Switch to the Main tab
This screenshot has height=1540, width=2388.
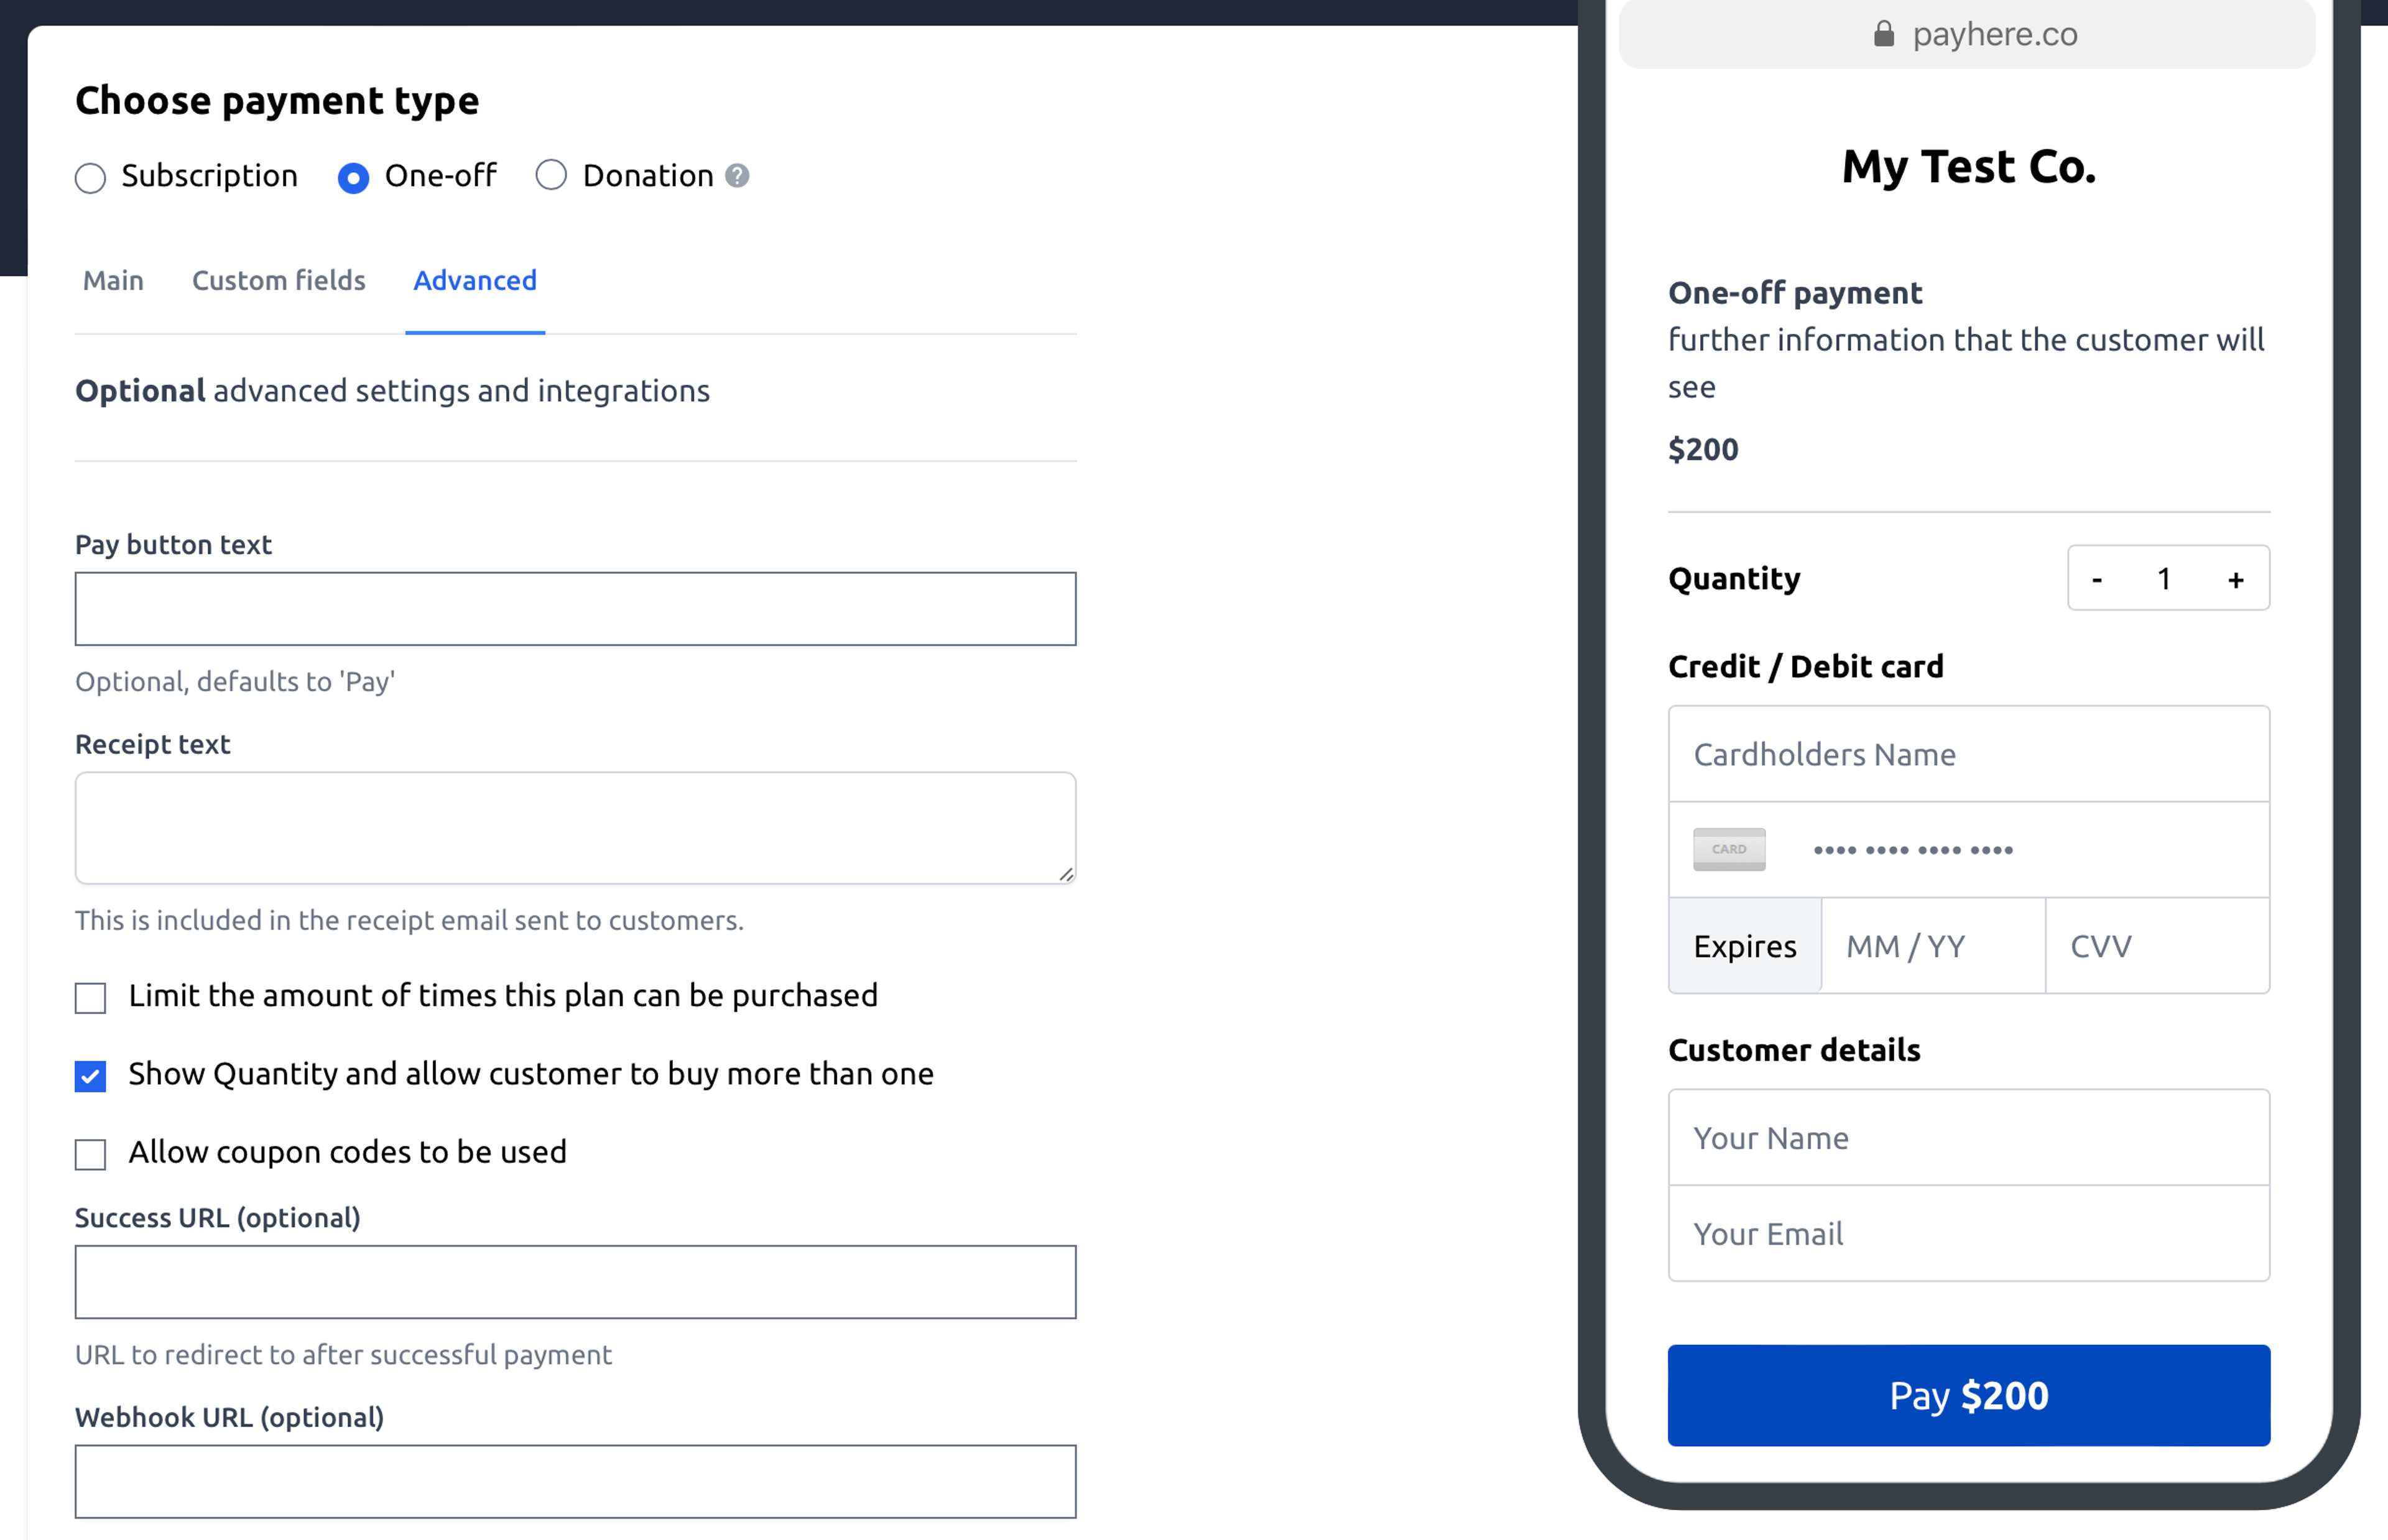pos(113,281)
